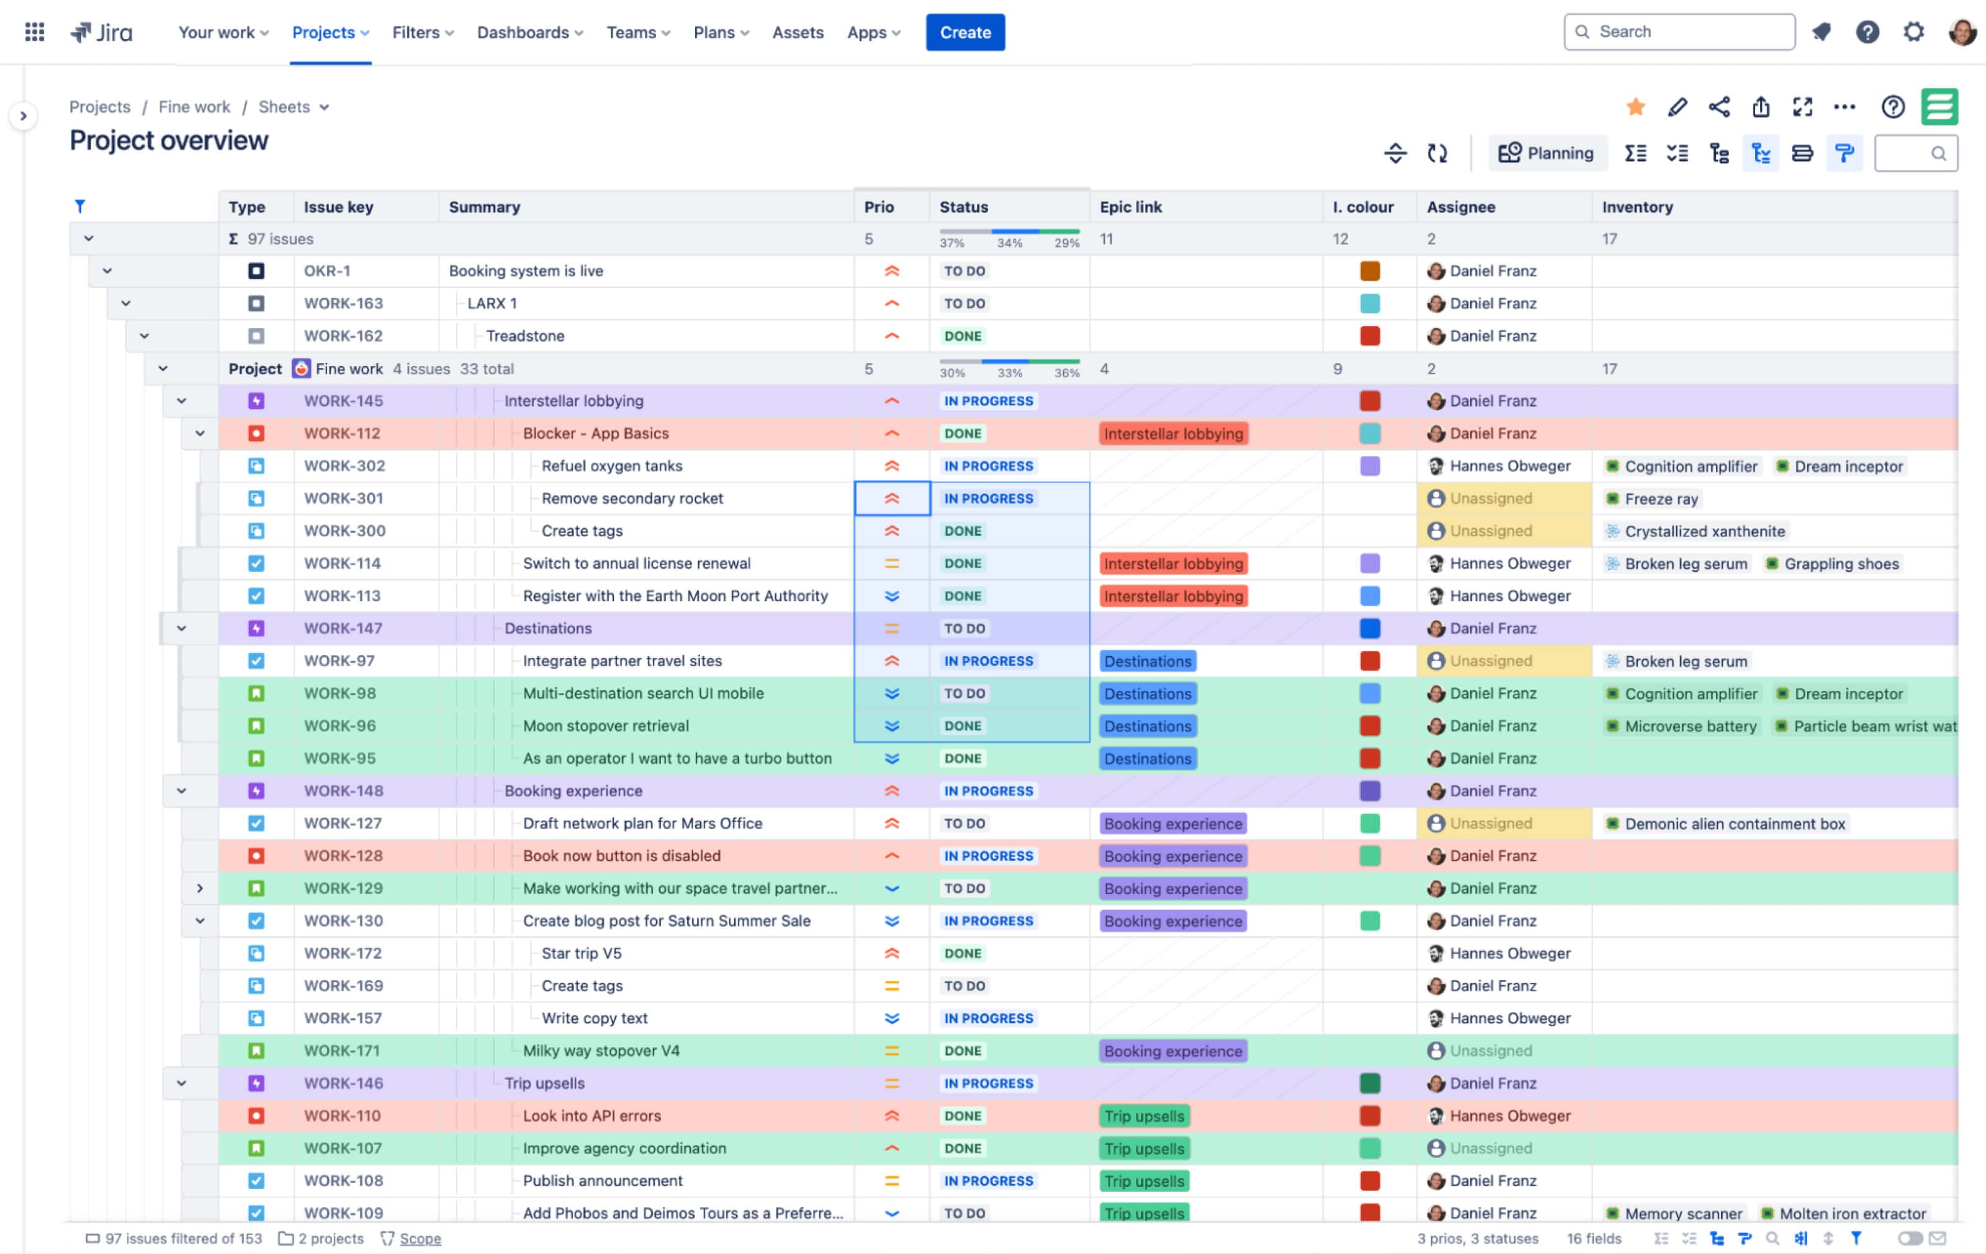The height and width of the screenshot is (1254, 1986).
Task: Toggle the row height stack icon
Action: 1802,153
